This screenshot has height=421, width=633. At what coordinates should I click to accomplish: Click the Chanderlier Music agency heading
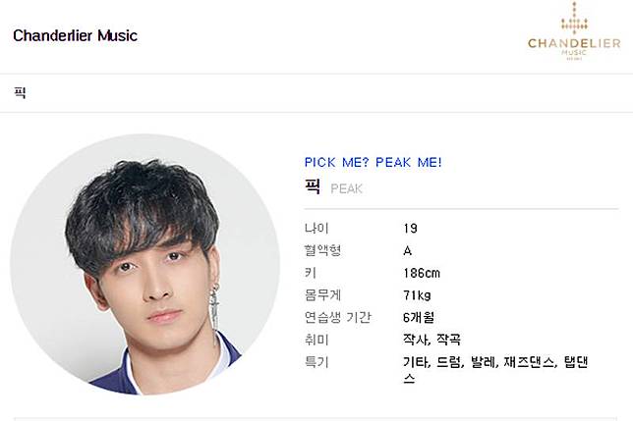(75, 35)
